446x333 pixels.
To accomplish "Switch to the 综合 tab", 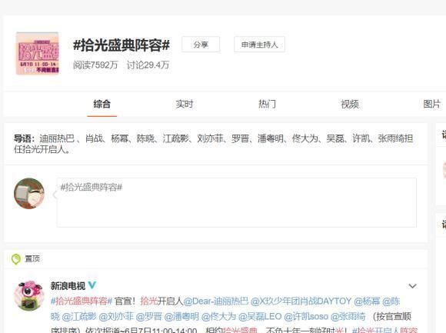I will pyautogui.click(x=102, y=104).
